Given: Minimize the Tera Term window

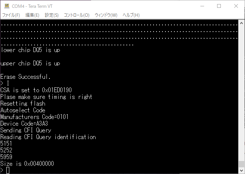Looking at the screenshot, I should [202, 6].
